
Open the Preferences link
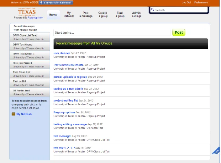click(201, 2)
